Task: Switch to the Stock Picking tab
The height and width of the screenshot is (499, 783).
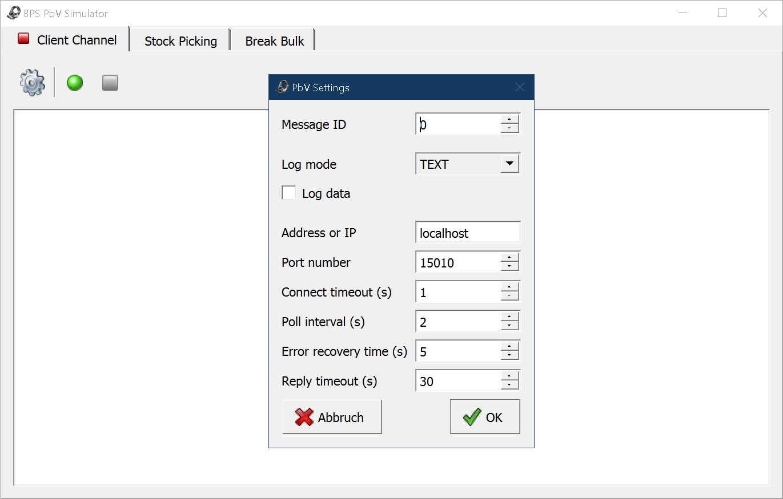Action: click(x=180, y=41)
